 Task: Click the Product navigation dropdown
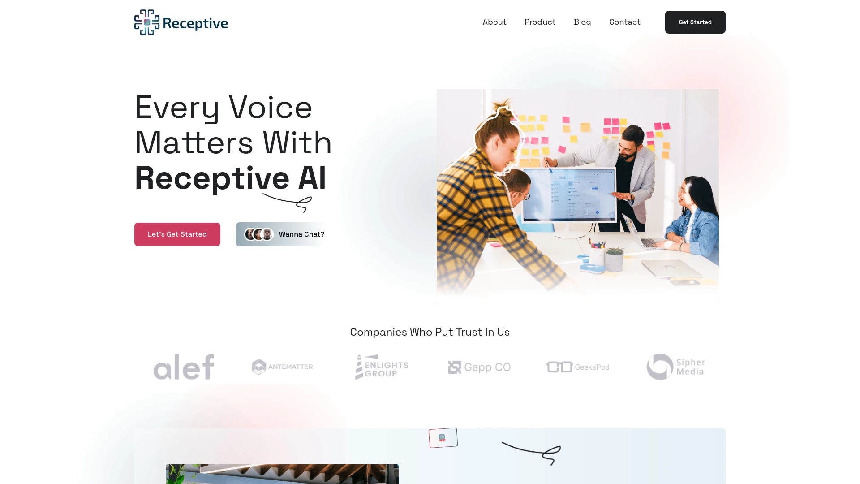pyautogui.click(x=540, y=22)
